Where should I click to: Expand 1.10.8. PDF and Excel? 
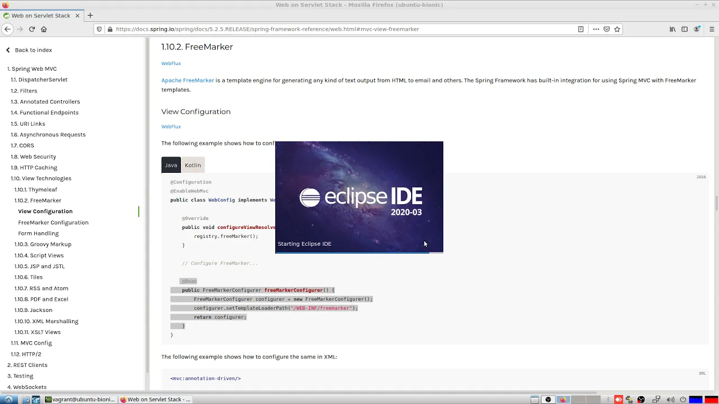pyautogui.click(x=42, y=299)
